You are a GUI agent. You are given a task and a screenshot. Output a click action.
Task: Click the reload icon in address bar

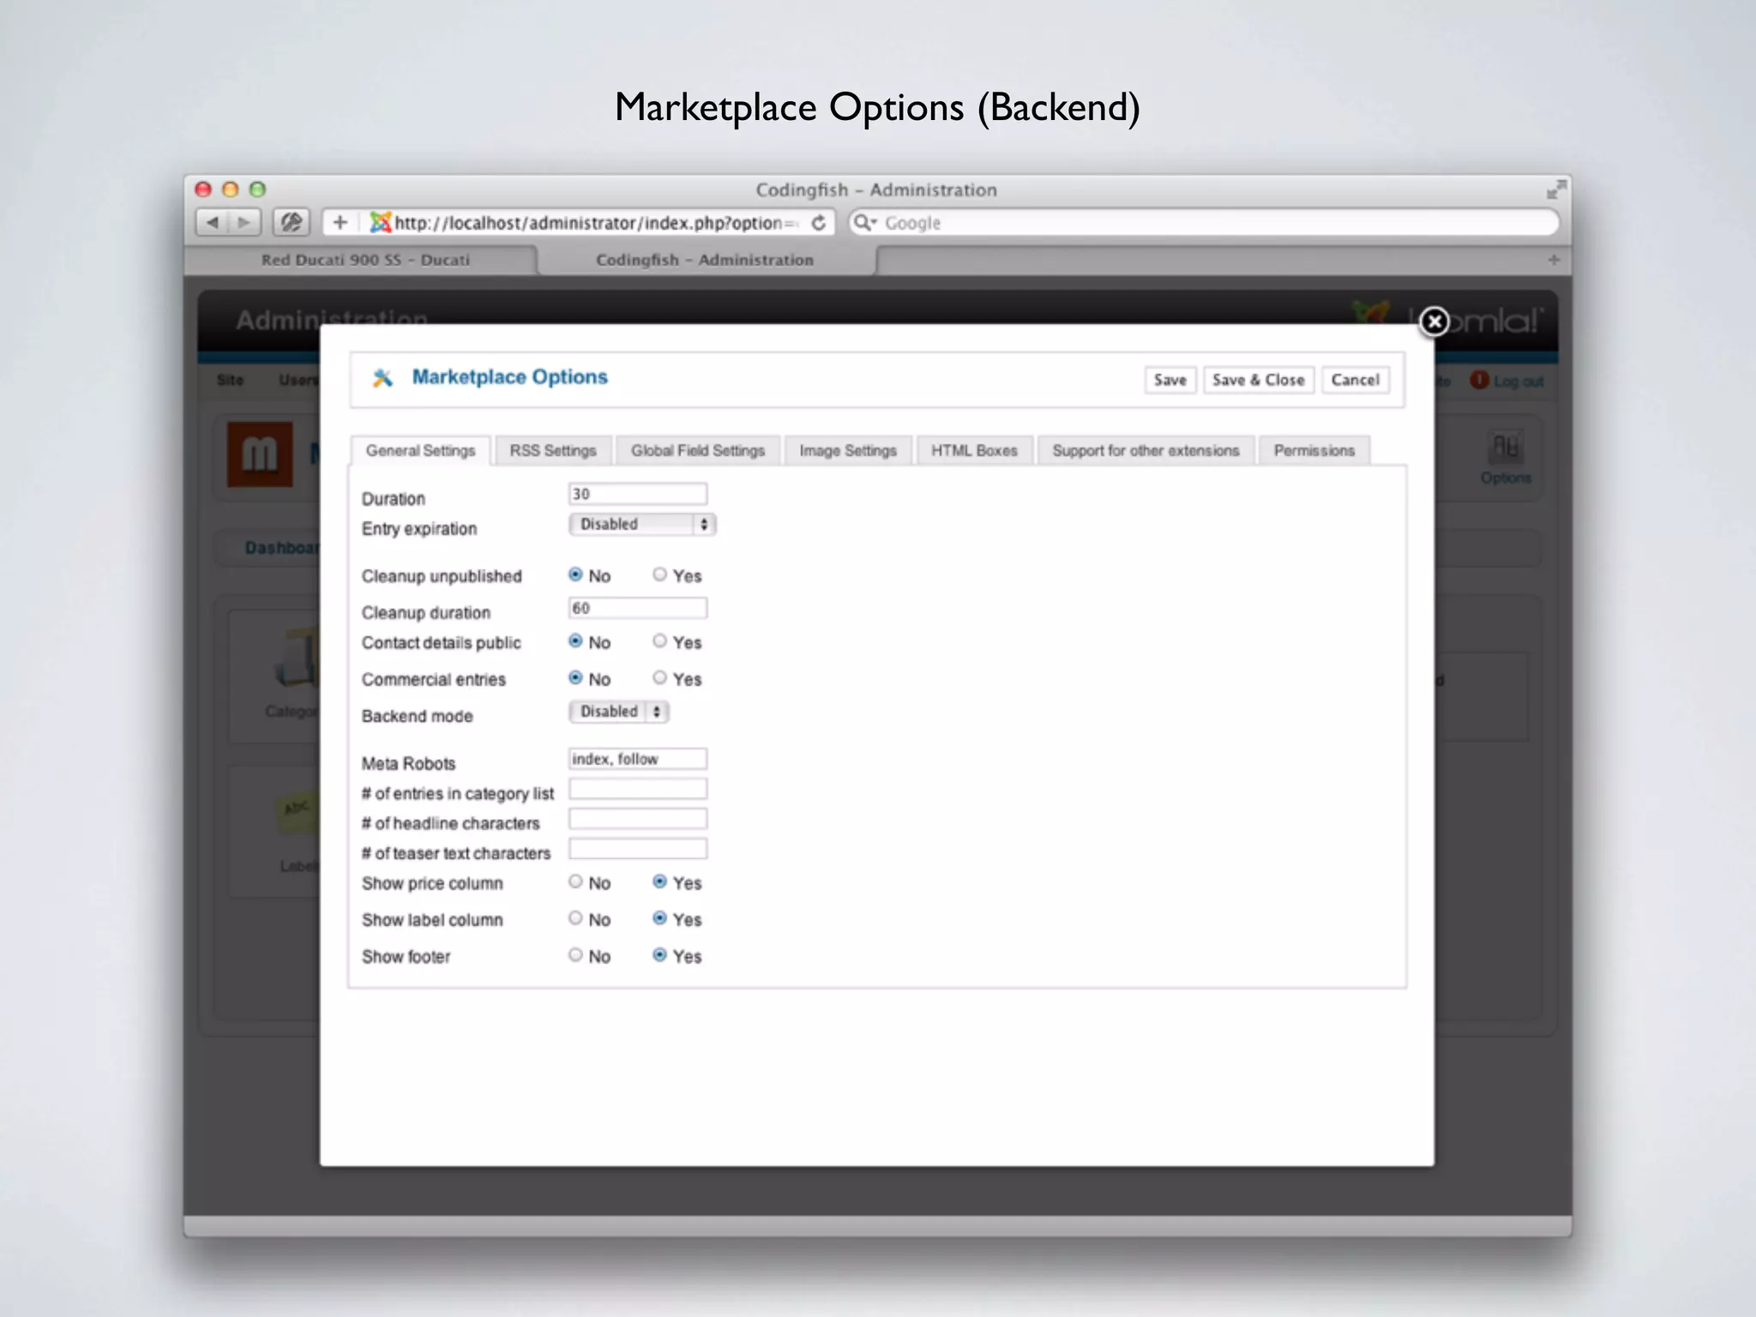pyautogui.click(x=819, y=223)
